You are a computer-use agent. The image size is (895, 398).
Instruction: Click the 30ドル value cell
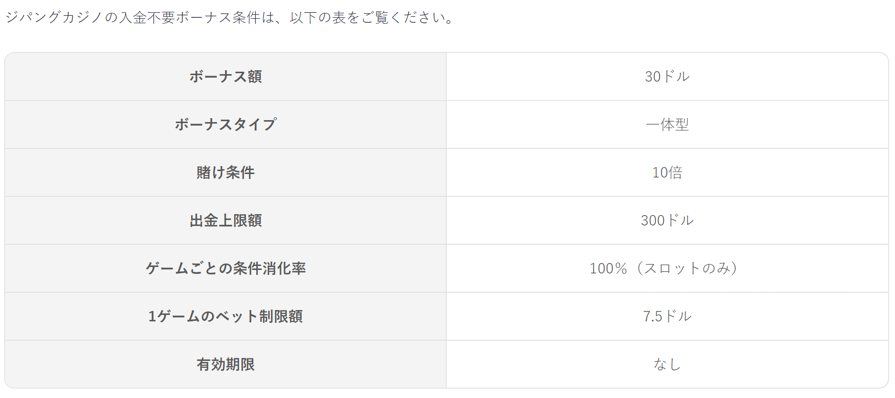[x=667, y=77]
